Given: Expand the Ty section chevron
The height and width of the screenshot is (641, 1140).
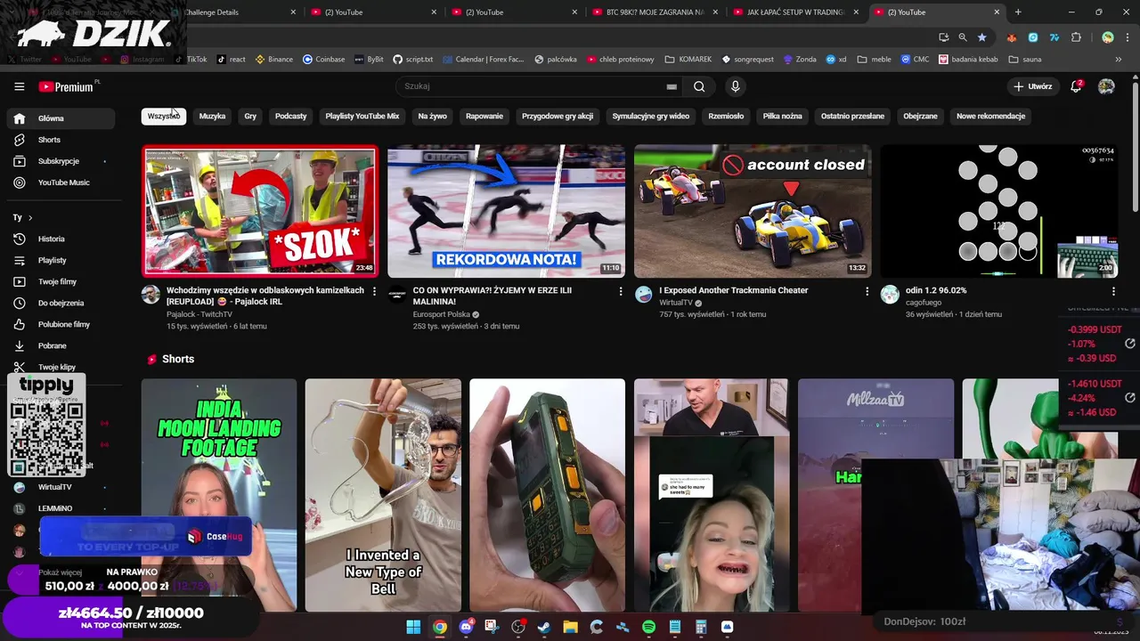Looking at the screenshot, I should (30, 217).
